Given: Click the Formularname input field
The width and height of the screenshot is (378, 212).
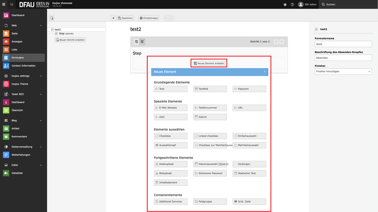Looking at the screenshot, I should point(343,44).
